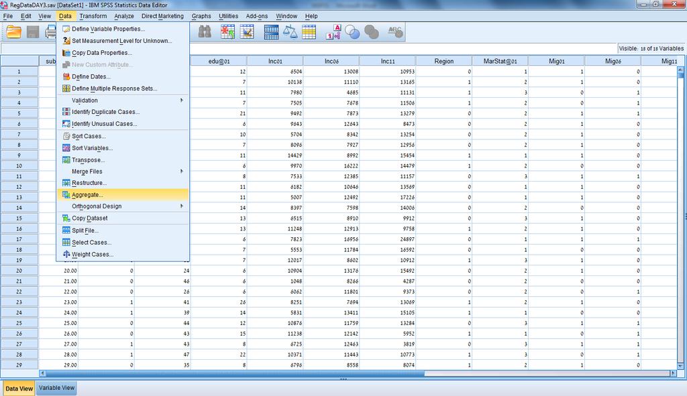Select the Inc01 column header

275,61
